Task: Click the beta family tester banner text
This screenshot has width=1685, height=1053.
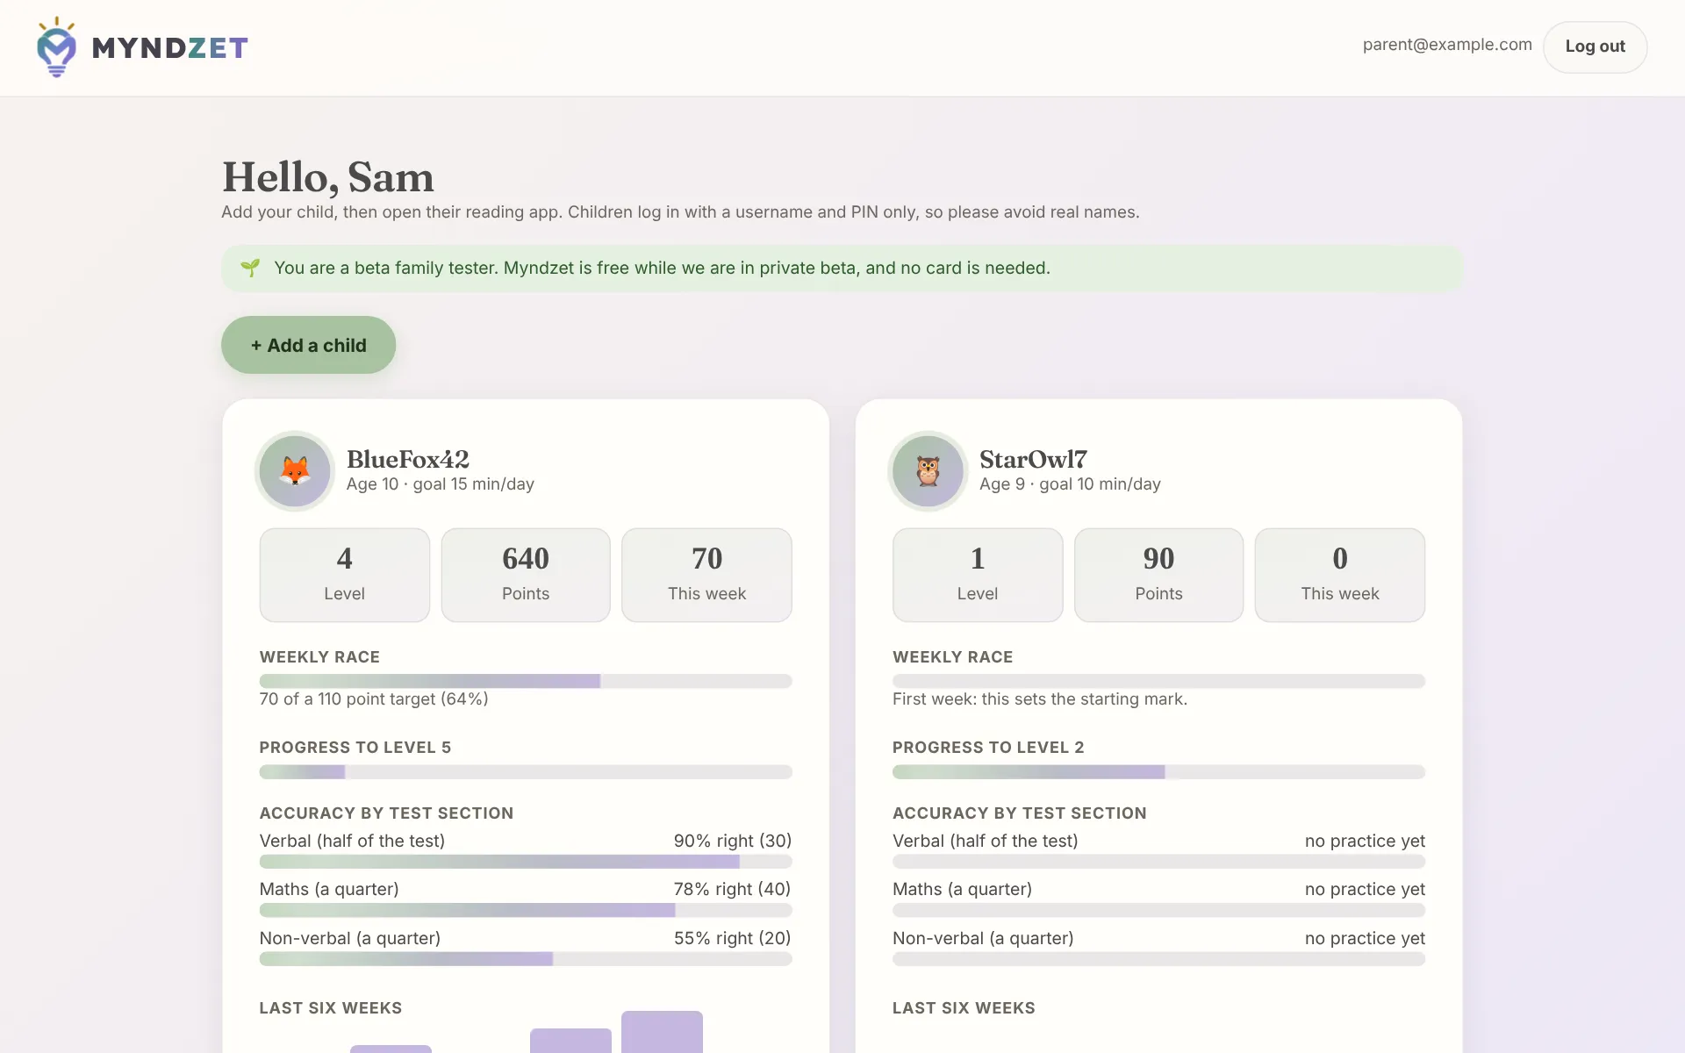Action: pyautogui.click(x=662, y=268)
